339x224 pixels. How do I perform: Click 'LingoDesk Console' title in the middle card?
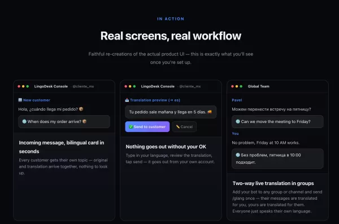tap(158, 86)
